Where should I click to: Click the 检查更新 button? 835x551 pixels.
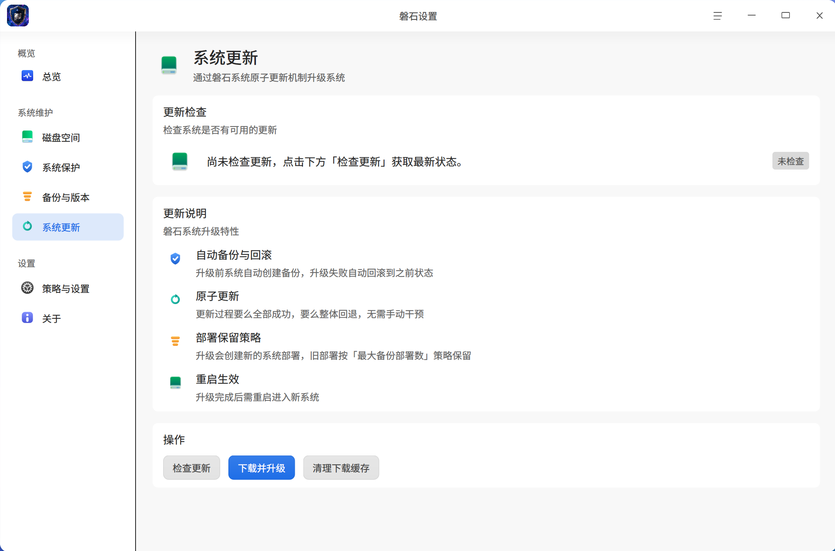coord(191,468)
